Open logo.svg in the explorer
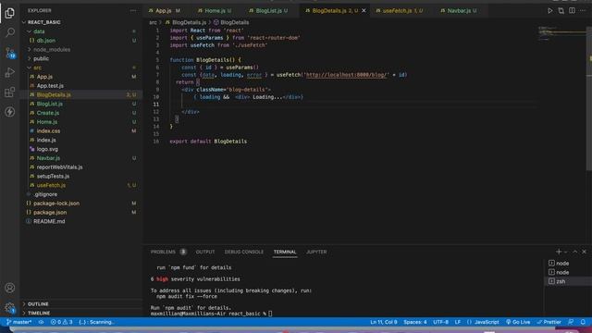 (x=81, y=149)
